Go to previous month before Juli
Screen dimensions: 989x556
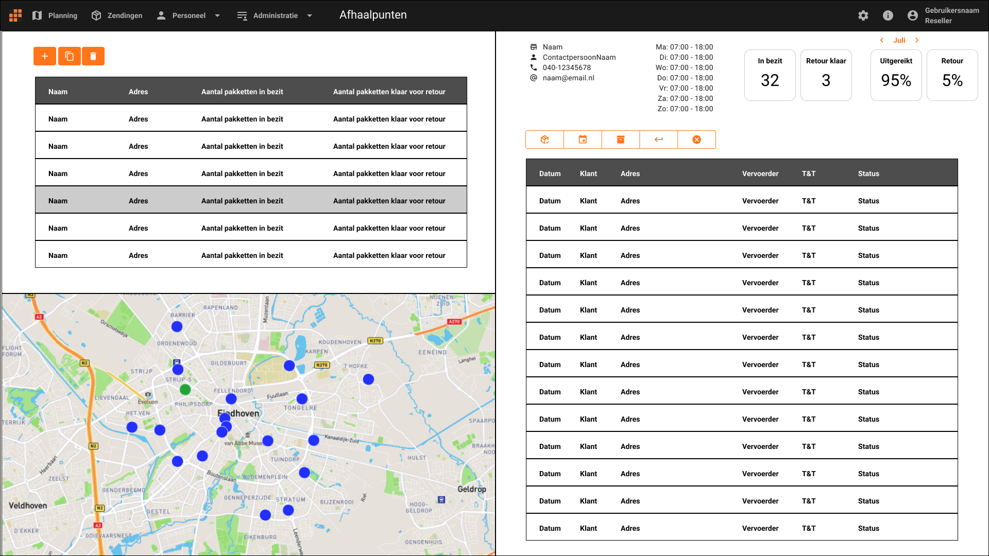click(882, 40)
